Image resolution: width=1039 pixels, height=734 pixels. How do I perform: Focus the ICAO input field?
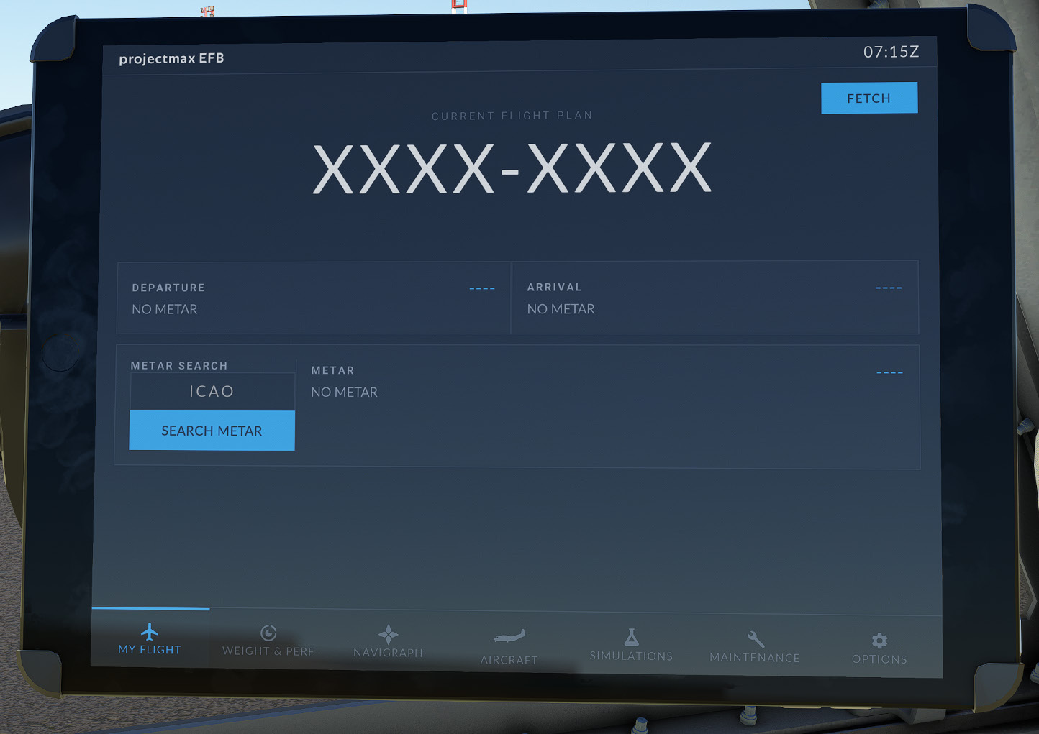tap(212, 391)
